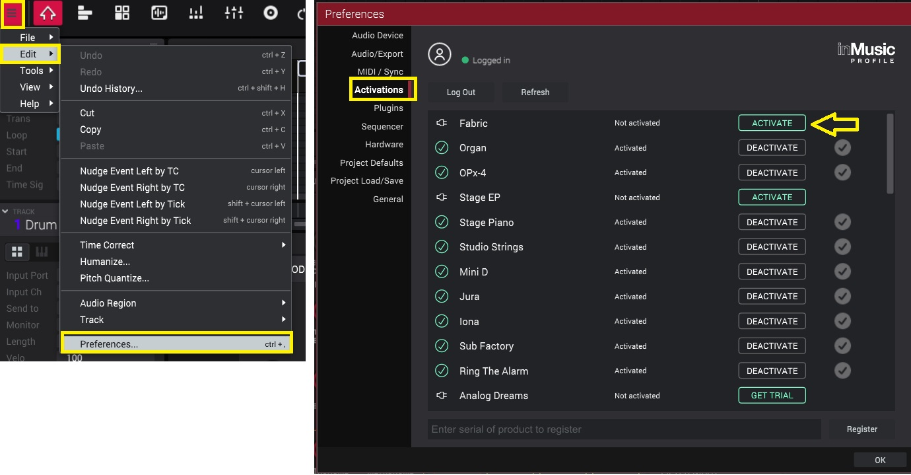Select Undo History... menu item
The image size is (911, 475).
[x=176, y=89]
